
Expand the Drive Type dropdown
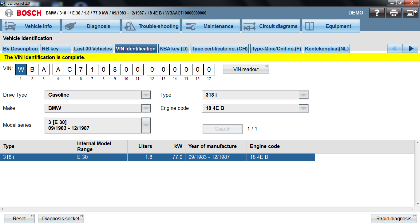(146, 95)
